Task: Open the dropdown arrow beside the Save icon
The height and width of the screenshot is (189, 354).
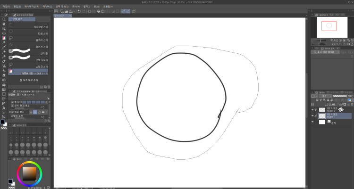Action: tap(74, 11)
